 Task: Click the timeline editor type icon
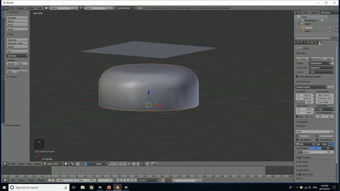[x=6, y=180]
